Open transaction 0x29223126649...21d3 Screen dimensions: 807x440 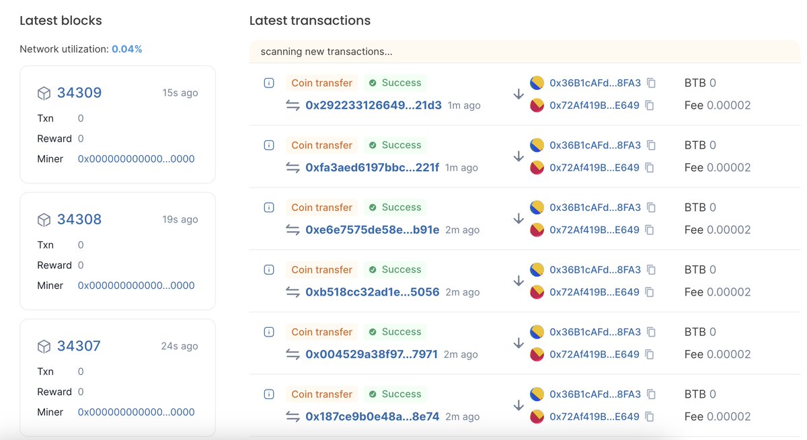(373, 105)
